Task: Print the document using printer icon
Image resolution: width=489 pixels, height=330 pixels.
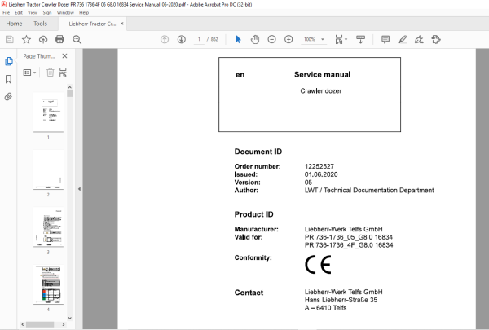Action: (59, 39)
